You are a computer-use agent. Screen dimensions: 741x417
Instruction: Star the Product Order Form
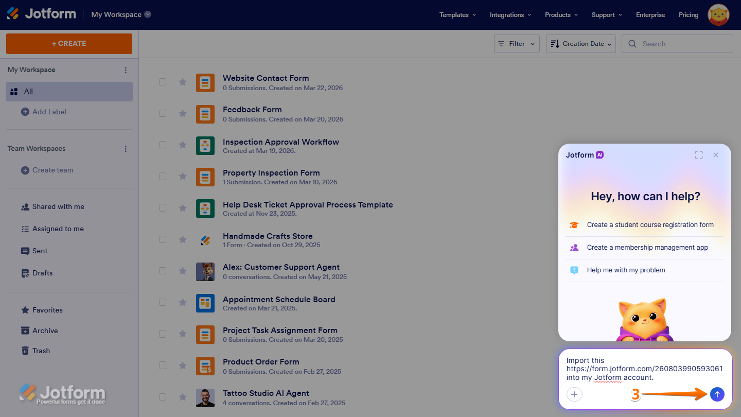[183, 366]
